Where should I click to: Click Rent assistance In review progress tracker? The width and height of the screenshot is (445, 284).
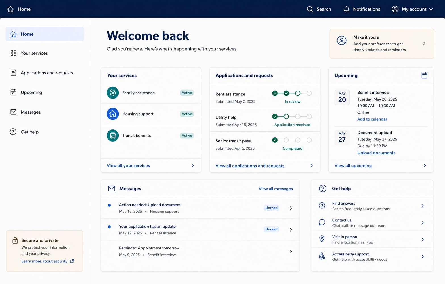click(x=292, y=93)
